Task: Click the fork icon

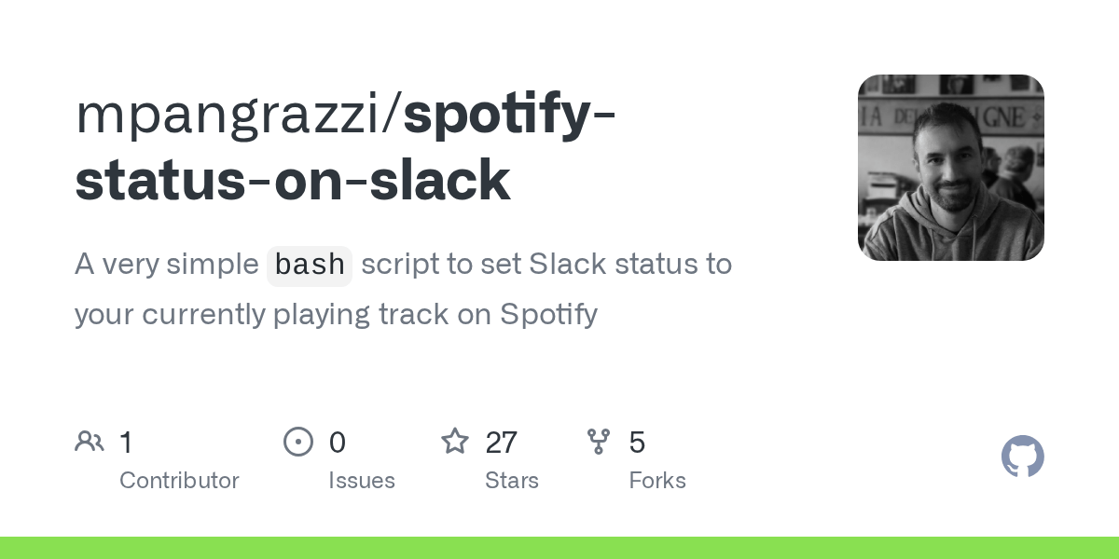Action: (x=599, y=442)
